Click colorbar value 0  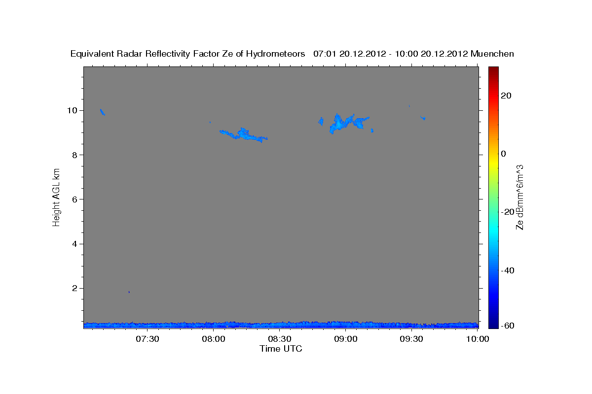[x=504, y=154]
